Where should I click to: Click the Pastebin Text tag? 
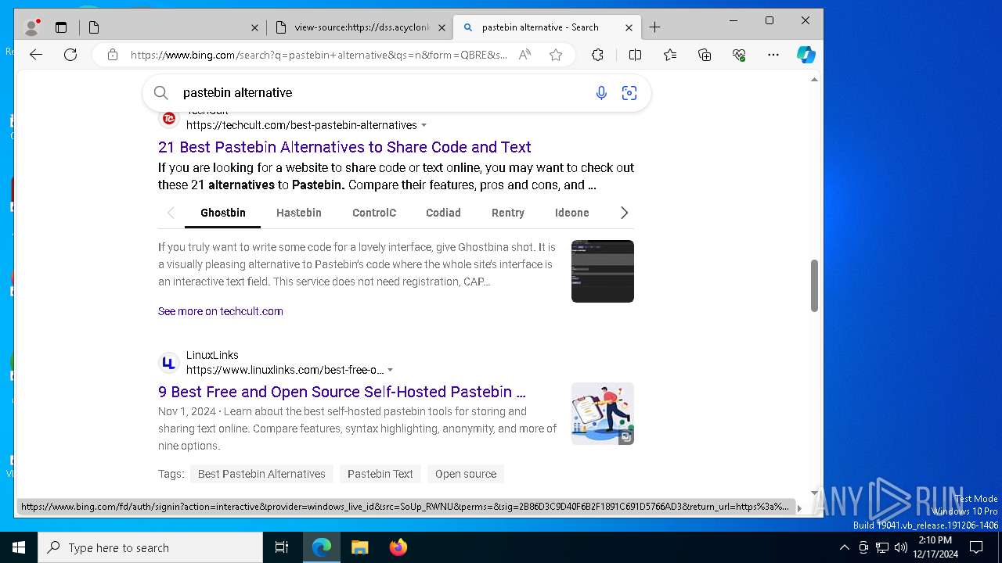pos(380,474)
